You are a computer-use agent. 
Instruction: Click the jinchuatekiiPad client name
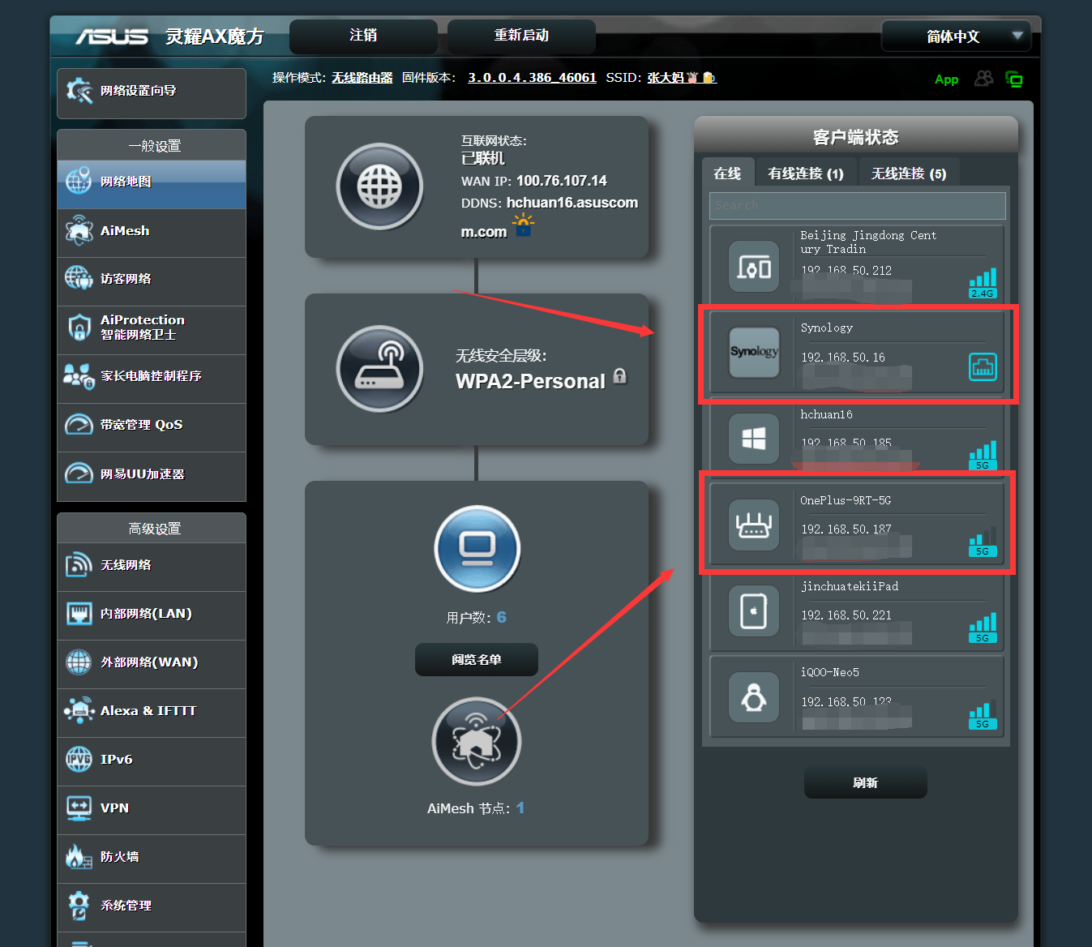pos(850,586)
